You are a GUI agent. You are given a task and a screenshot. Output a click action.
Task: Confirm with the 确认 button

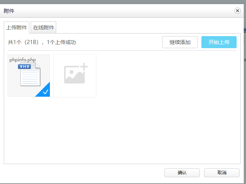[x=182, y=173]
